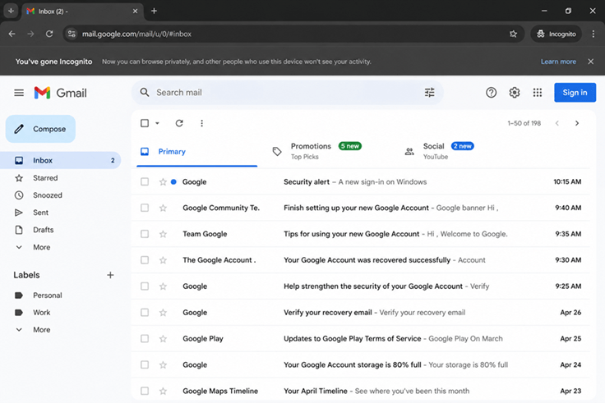The width and height of the screenshot is (605, 403).
Task: Open the main menu hamburger icon
Action: click(19, 93)
